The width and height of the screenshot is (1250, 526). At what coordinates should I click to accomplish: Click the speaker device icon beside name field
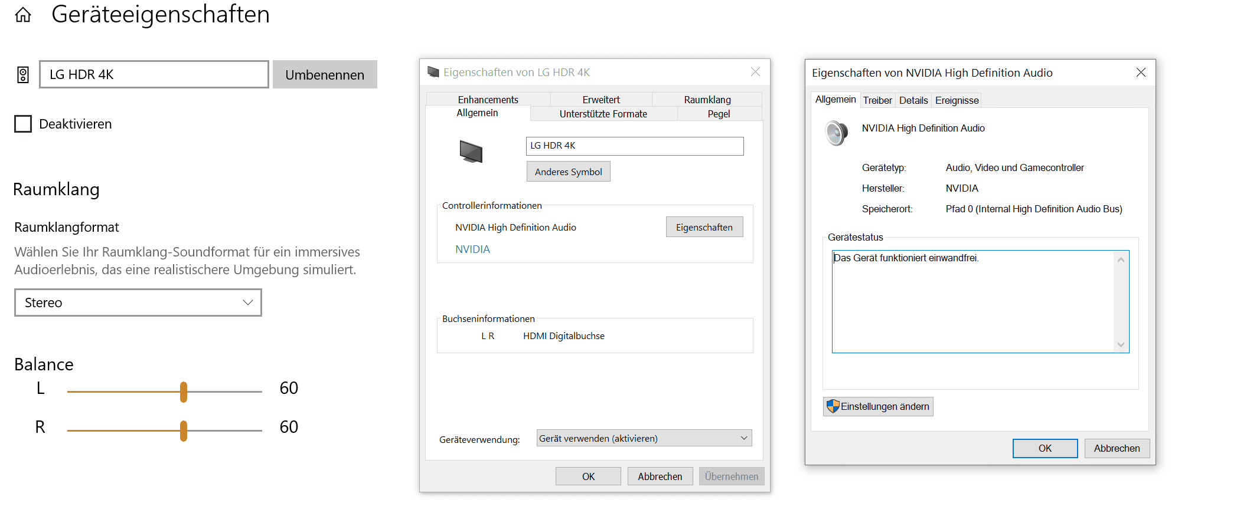click(23, 75)
